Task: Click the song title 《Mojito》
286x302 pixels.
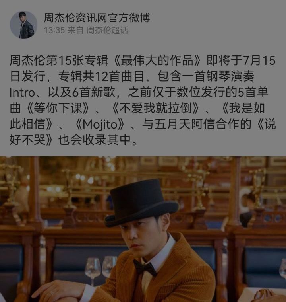Action: [x=102, y=124]
